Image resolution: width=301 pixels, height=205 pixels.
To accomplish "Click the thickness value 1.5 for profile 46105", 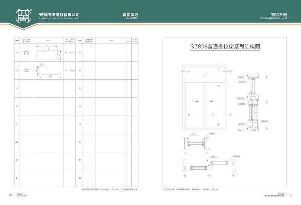I will tap(66, 71).
